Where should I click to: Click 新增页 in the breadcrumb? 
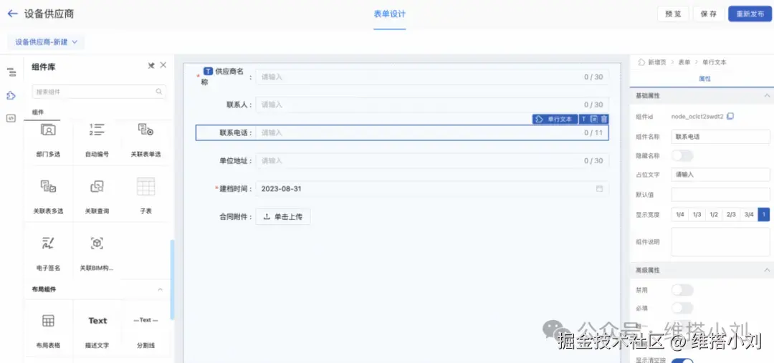657,62
